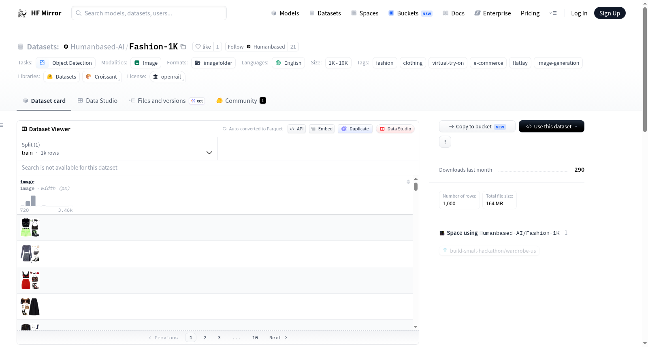Click the xet badge

coord(197,101)
